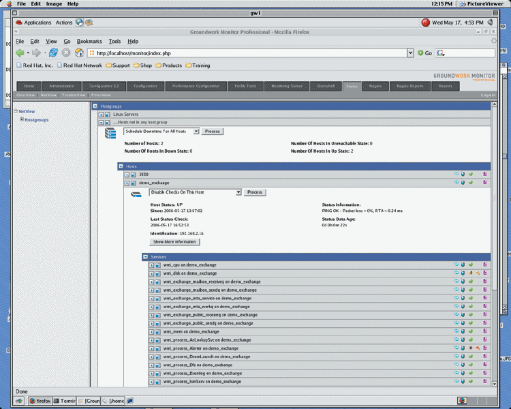Open the purple document icon for wmi_process_IsmServ

485,381
